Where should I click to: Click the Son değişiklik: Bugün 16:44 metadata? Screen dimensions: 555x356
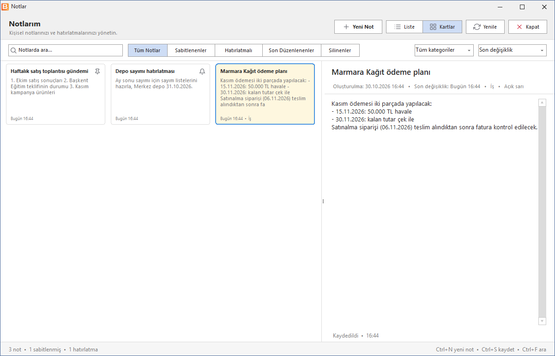[x=447, y=86]
